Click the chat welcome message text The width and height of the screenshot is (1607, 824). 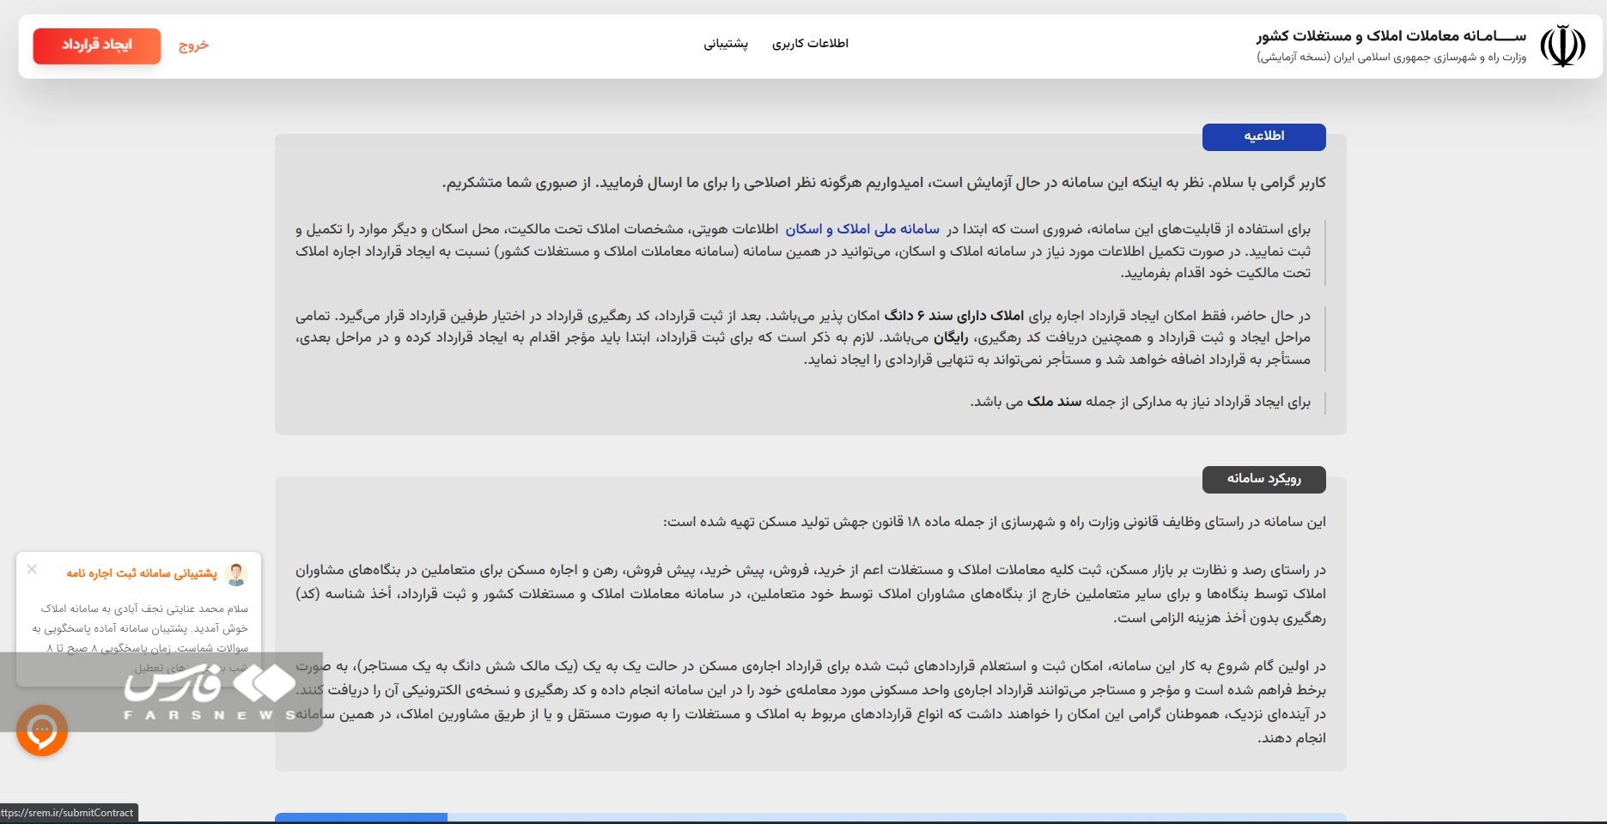tap(142, 627)
